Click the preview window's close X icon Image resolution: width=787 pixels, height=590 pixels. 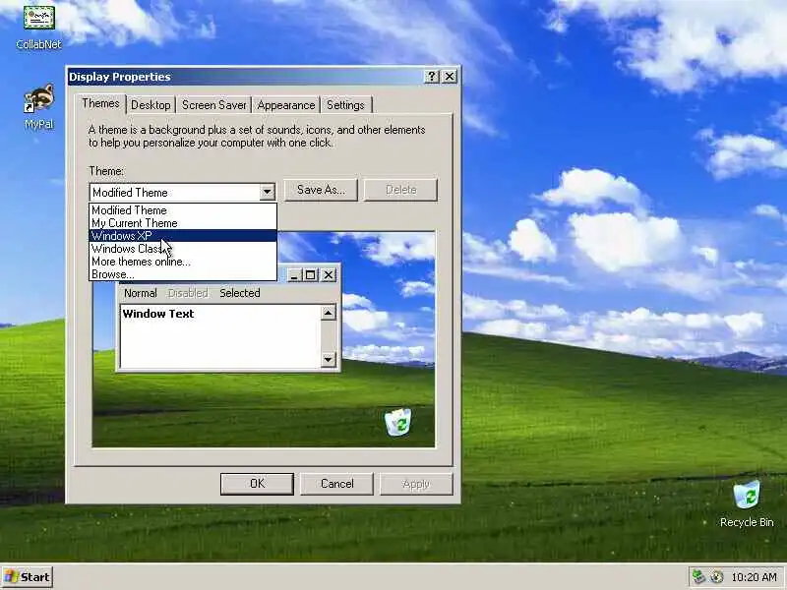[329, 275]
